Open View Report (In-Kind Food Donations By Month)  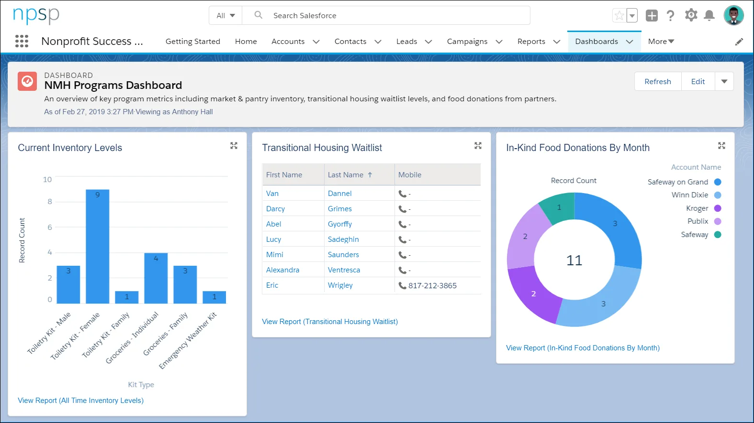(x=583, y=348)
